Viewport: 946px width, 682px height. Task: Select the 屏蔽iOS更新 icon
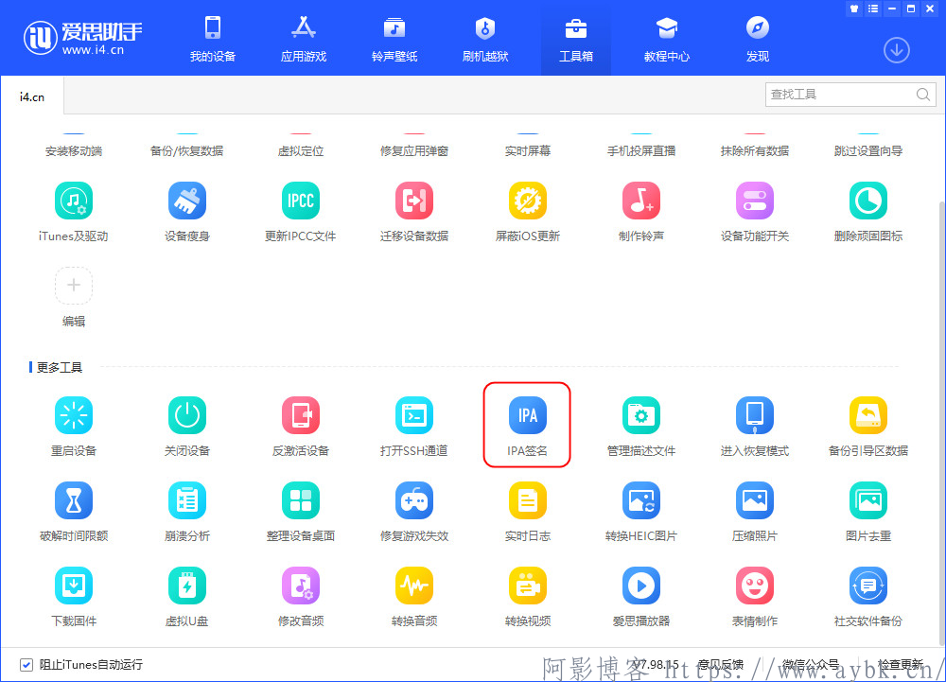[x=527, y=201]
